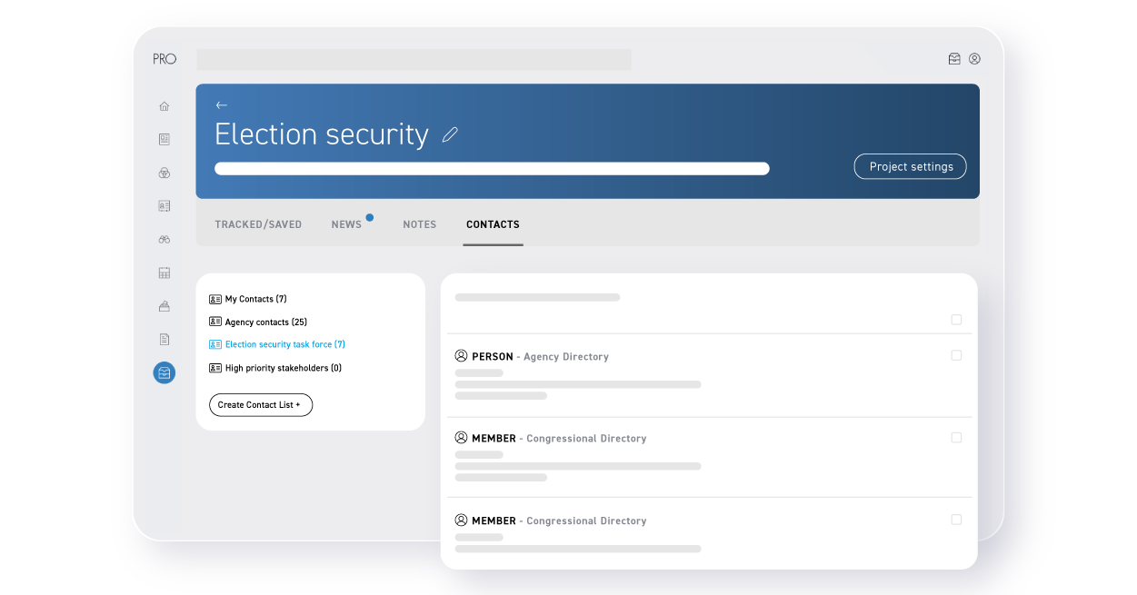Select the first MEMBER contact checkbox
Image resolution: width=1137 pixels, height=595 pixels.
[x=956, y=437]
